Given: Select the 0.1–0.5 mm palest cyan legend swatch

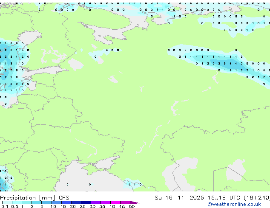Looking at the screenshot, I should (7, 202).
